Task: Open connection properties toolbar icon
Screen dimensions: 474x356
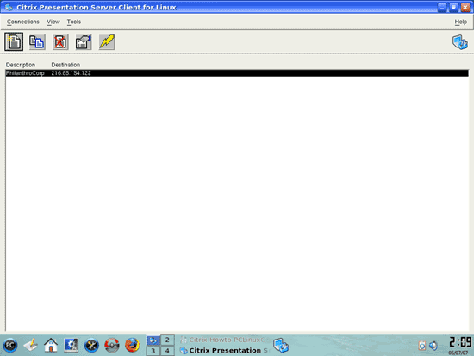Action: [84, 42]
